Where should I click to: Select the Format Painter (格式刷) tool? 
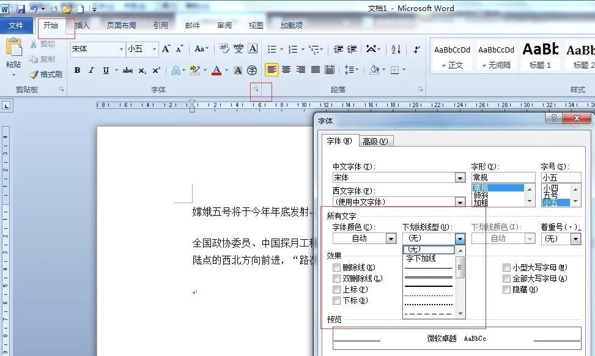pyautogui.click(x=46, y=74)
